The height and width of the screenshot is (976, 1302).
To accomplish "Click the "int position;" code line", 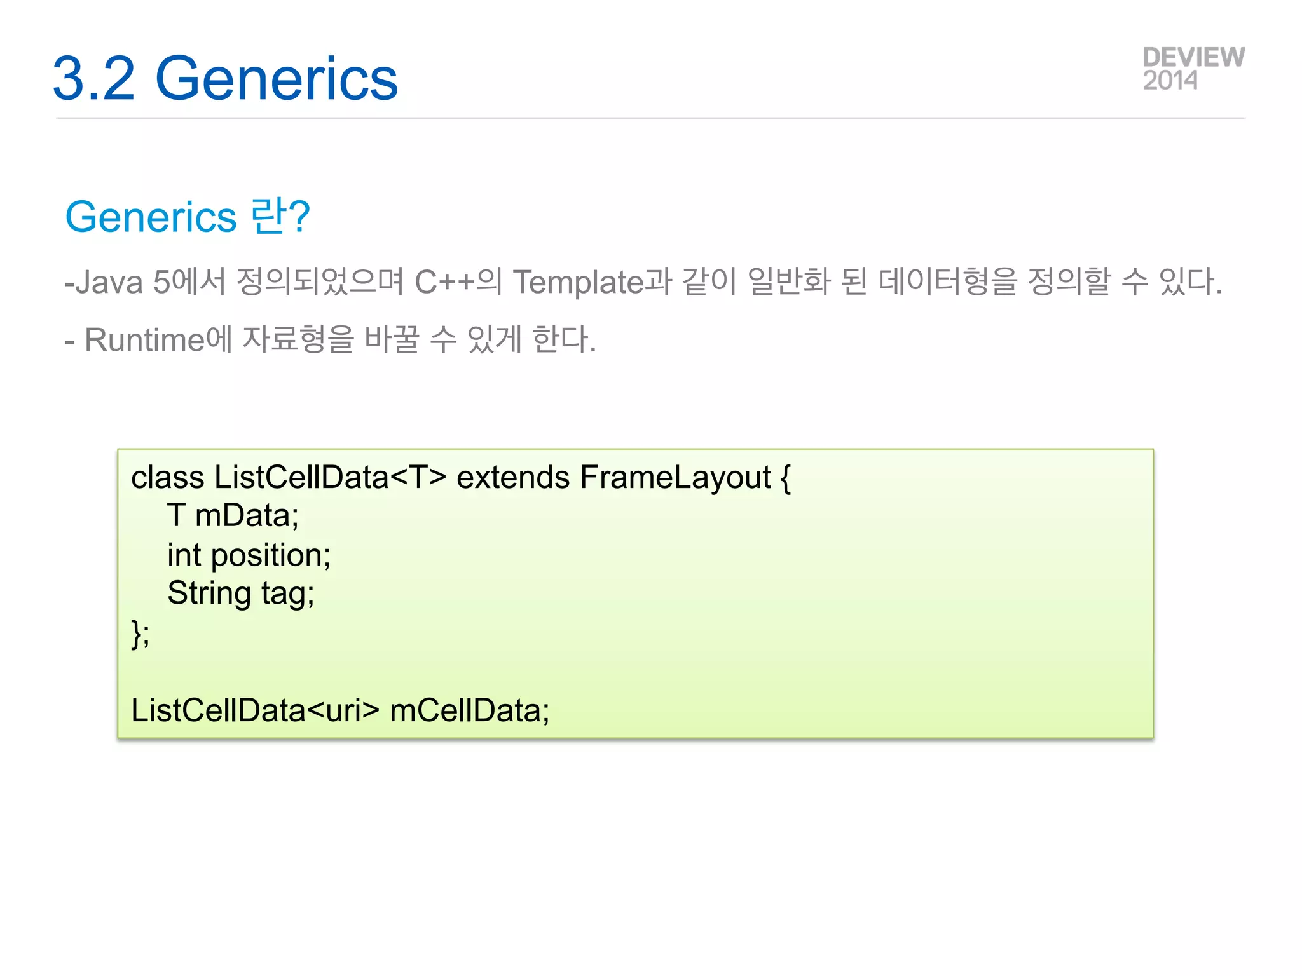I will point(249,555).
